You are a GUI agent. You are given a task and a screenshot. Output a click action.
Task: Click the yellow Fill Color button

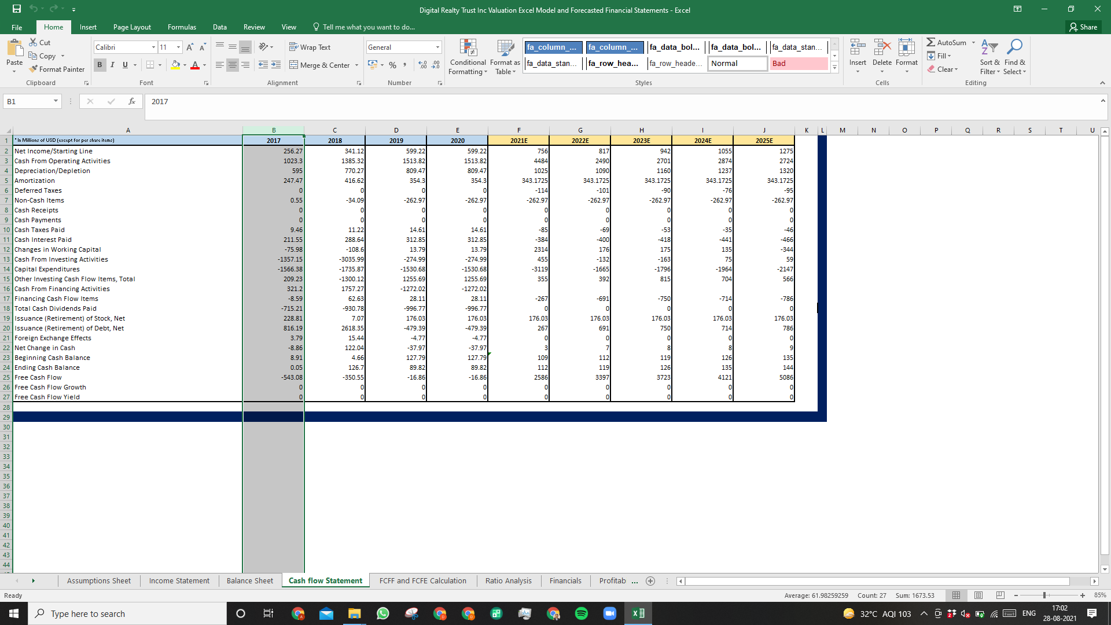[x=175, y=65]
